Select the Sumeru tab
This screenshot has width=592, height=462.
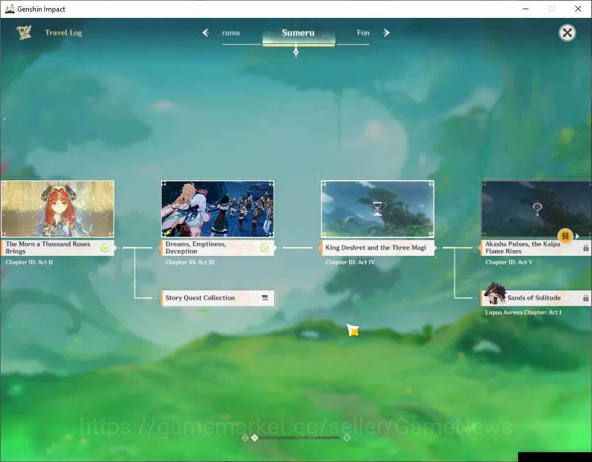(x=298, y=33)
